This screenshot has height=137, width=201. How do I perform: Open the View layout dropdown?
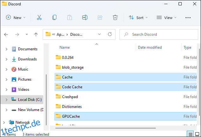[166, 17]
